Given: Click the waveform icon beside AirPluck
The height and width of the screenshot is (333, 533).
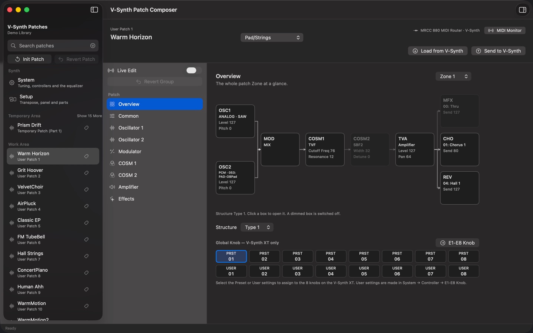Looking at the screenshot, I should click(x=12, y=206).
